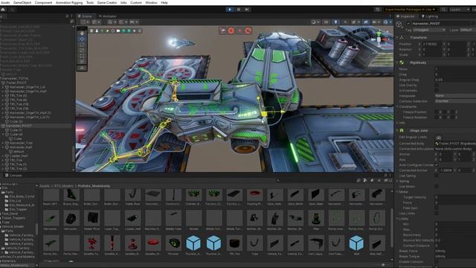Collapse the Constraints section in Rigidbody

[397, 106]
